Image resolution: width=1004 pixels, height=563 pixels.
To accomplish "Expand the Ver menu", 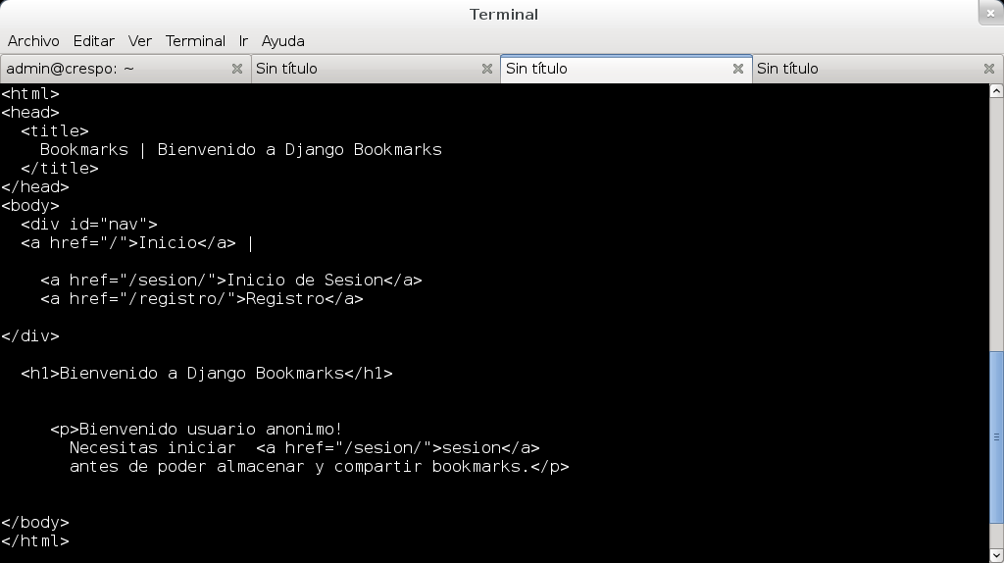I will (140, 41).
